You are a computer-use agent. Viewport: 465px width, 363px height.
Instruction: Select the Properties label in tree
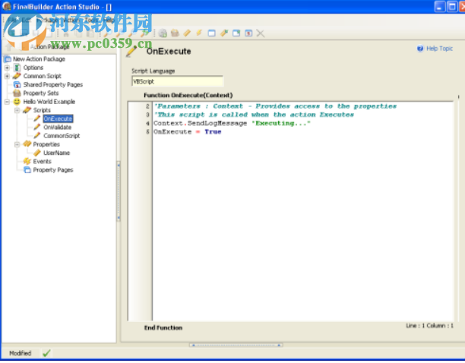coord(46,144)
